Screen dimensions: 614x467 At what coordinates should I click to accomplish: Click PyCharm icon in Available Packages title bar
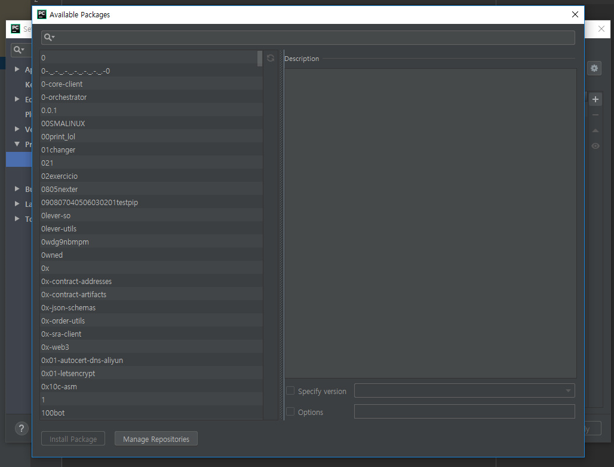(x=41, y=14)
